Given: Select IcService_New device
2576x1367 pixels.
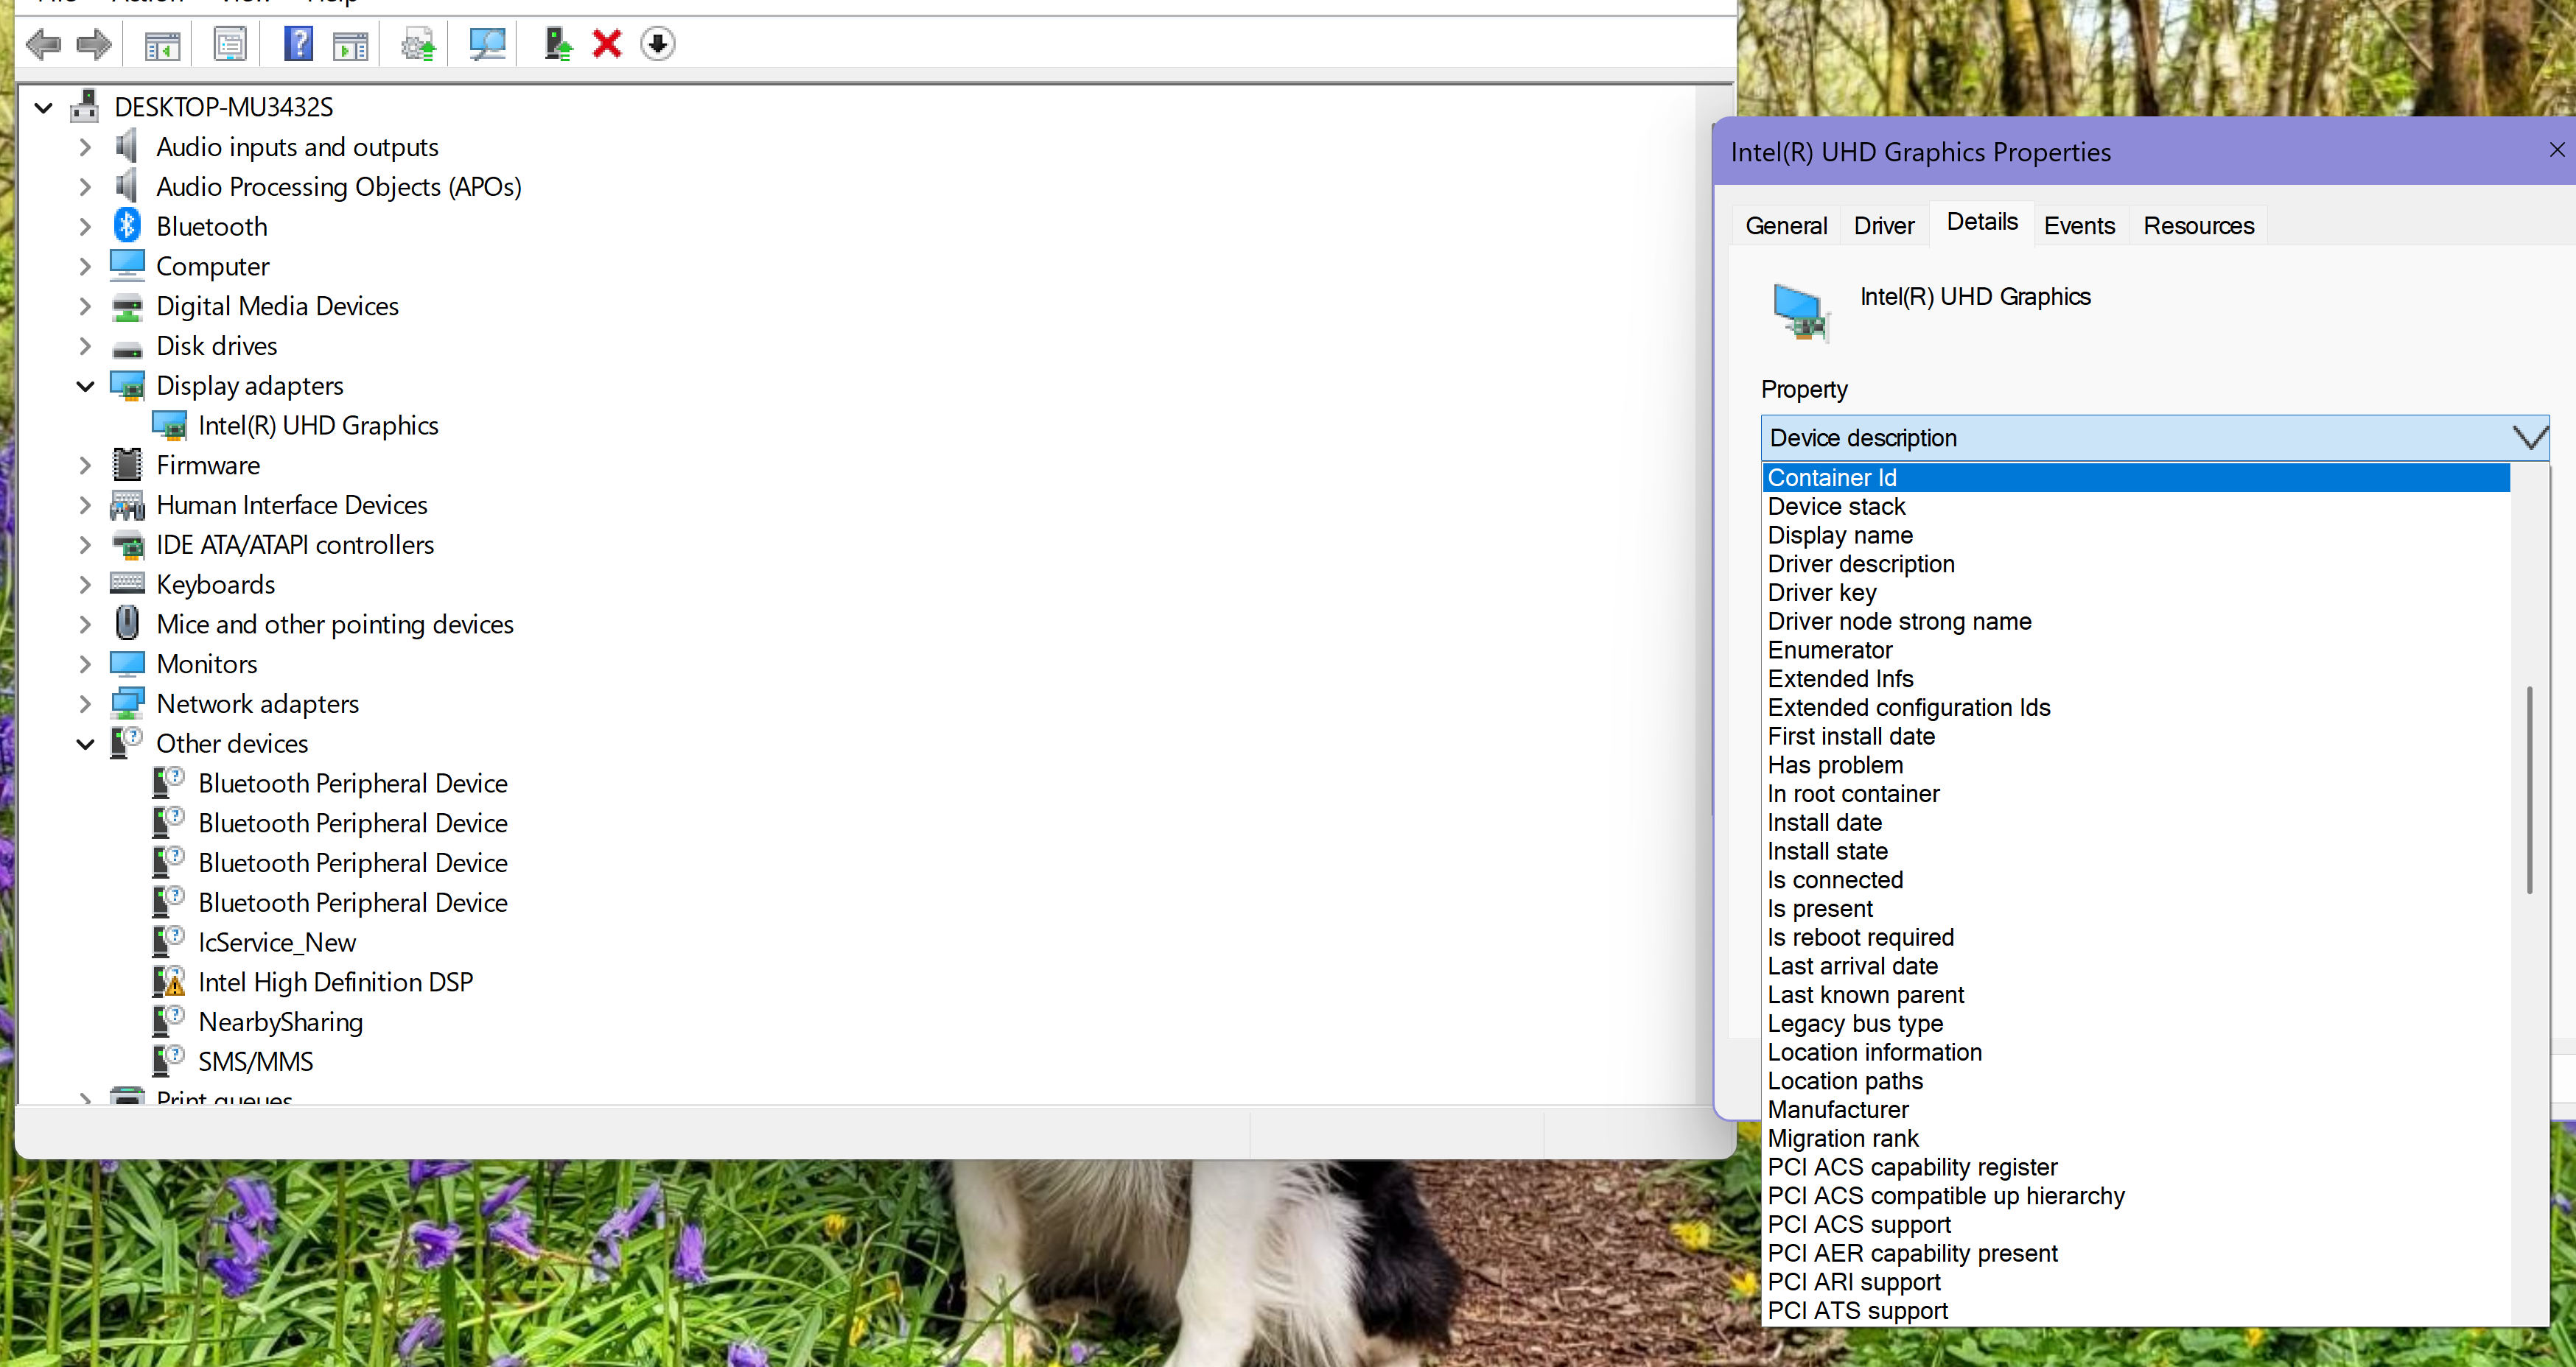Looking at the screenshot, I should coord(277,942).
